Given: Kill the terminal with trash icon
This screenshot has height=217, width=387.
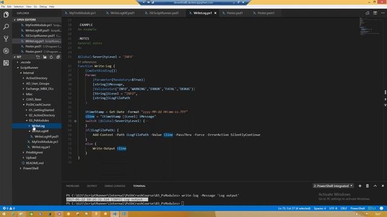Looking at the screenshot, I should click(368, 186).
